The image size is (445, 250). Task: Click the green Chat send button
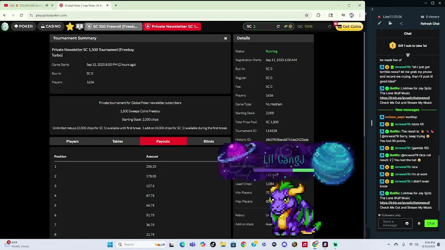pos(431,224)
